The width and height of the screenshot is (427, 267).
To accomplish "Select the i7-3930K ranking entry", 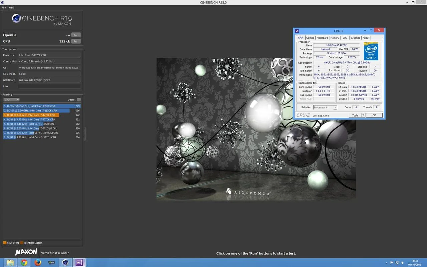I will 42,110.
